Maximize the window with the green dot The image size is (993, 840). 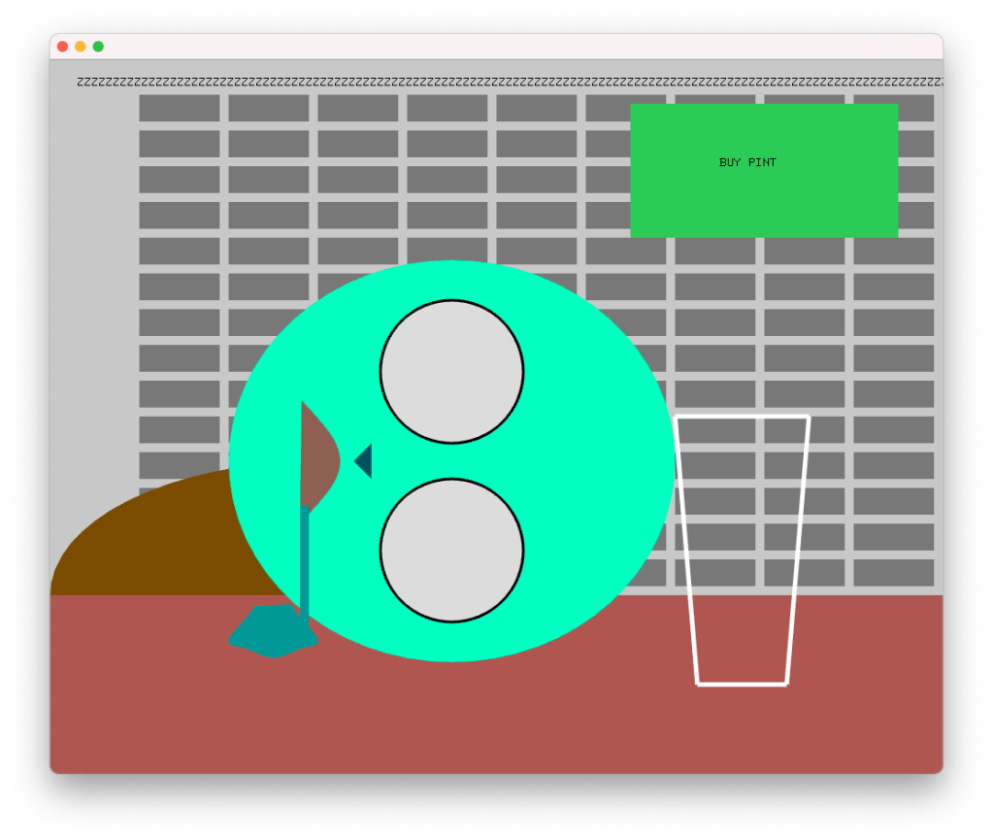(98, 47)
